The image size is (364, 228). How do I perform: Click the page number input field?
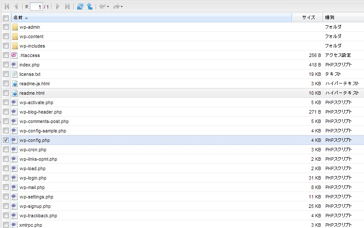[36, 7]
